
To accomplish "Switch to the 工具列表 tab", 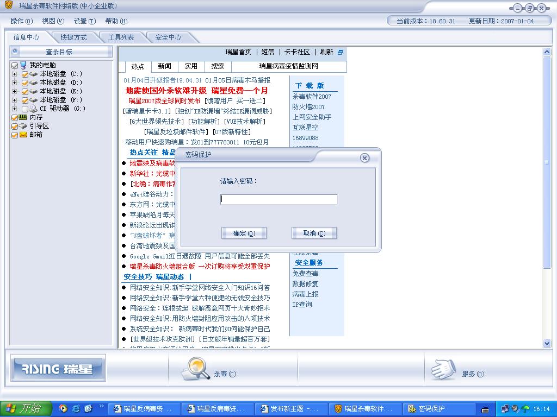I will pyautogui.click(x=121, y=37).
